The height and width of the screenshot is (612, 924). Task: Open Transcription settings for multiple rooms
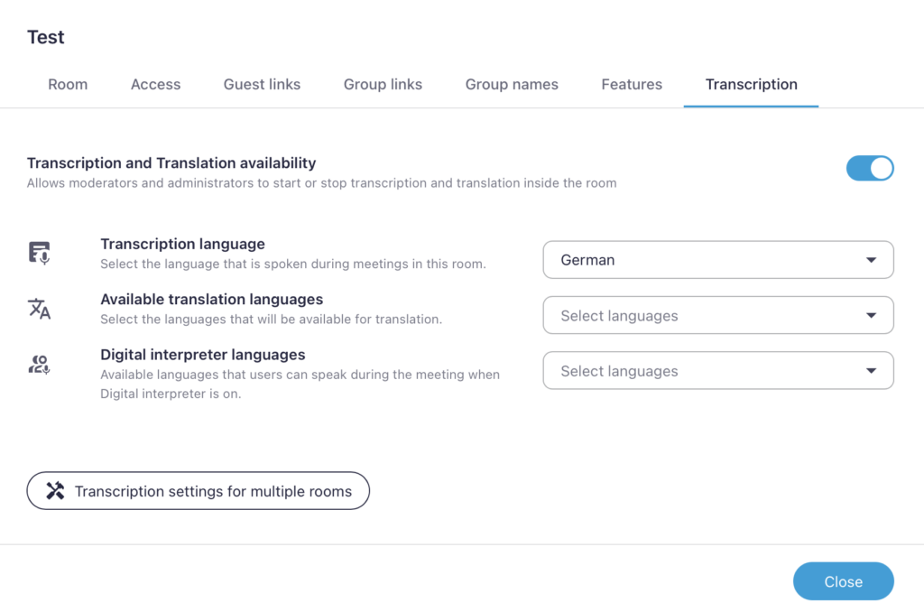coord(198,491)
